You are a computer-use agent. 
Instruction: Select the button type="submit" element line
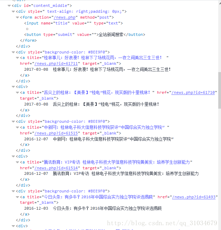(85, 34)
